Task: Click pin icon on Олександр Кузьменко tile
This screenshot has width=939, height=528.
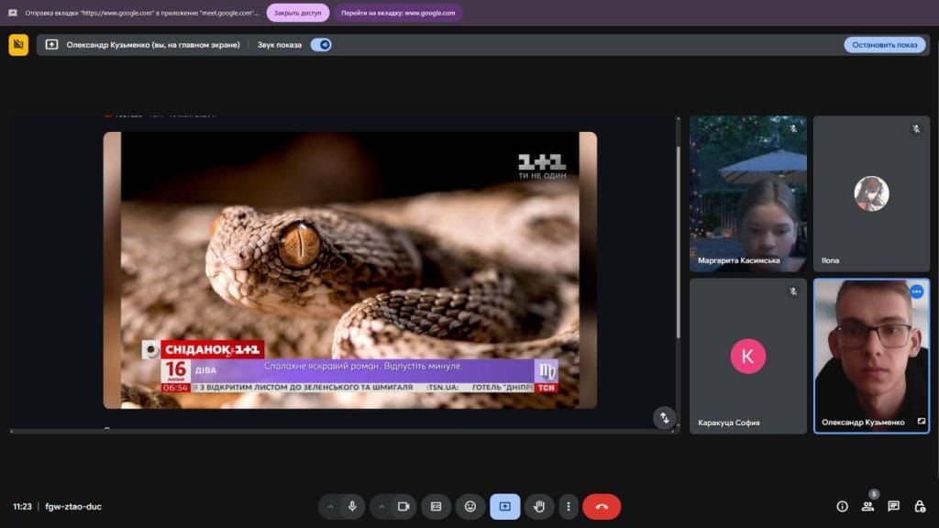Action: click(921, 422)
